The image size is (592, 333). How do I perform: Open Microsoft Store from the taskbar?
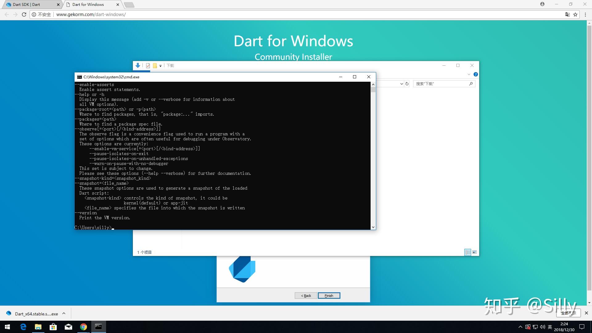click(x=53, y=327)
